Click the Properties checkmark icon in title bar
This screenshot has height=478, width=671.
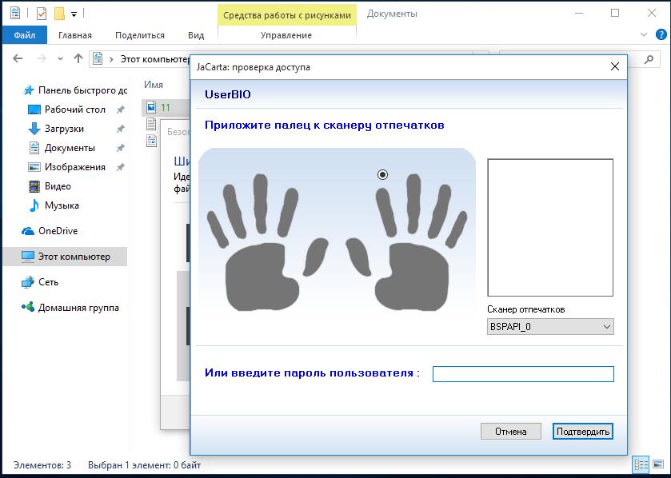click(x=42, y=14)
